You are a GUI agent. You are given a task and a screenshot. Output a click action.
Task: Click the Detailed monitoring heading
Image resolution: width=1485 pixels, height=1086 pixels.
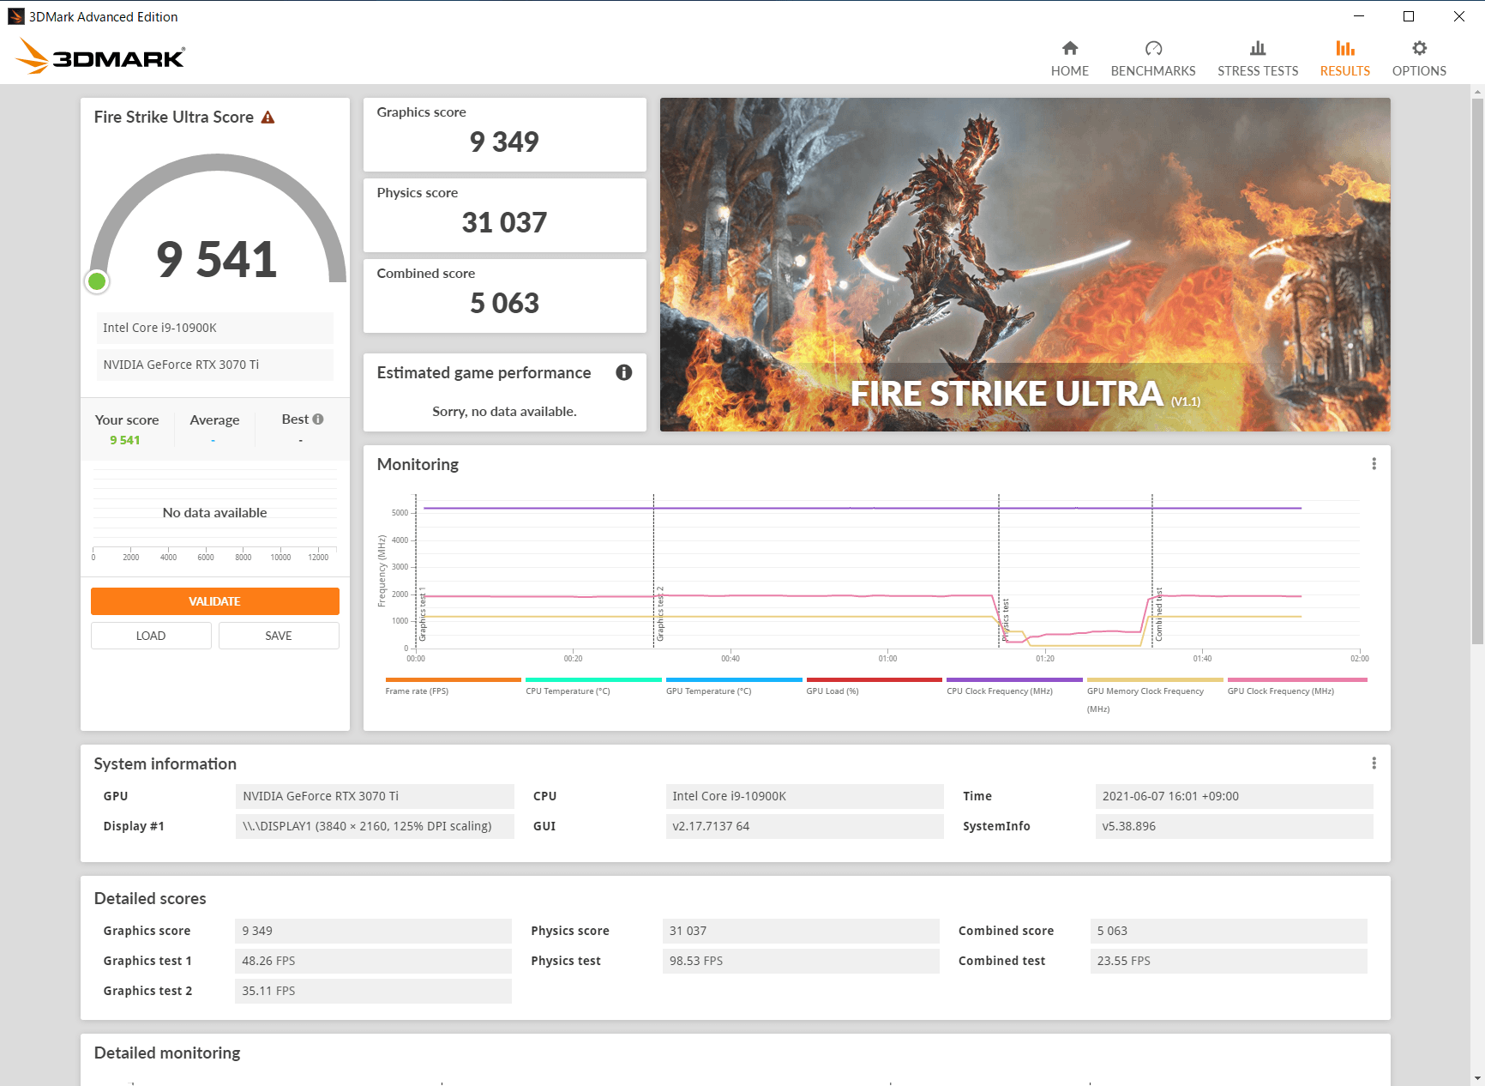(x=167, y=1053)
